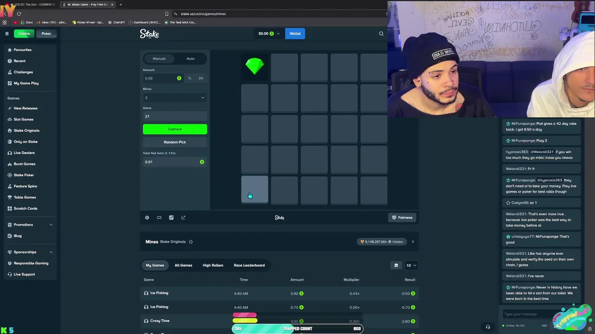This screenshot has height=334, width=595.
Task: Open the ChatGPT bookmark
Action: click(117, 22)
